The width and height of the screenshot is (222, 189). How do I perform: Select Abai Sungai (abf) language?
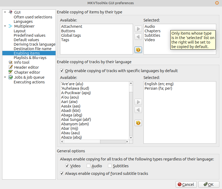76,120
